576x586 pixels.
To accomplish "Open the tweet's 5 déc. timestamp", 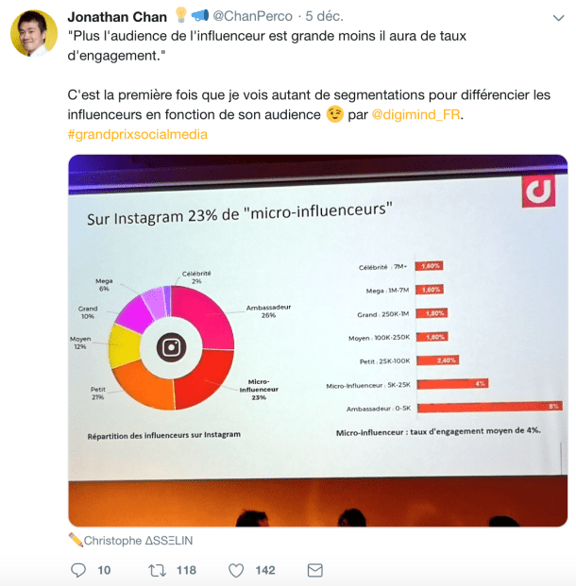I will [x=323, y=16].
